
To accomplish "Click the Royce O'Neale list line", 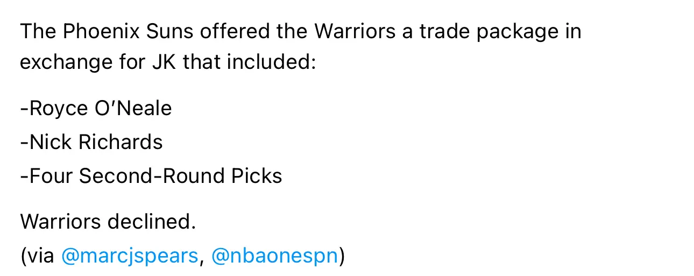I will pyautogui.click(x=96, y=109).
